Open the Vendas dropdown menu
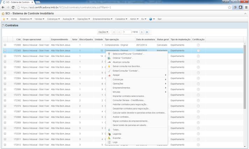The height and width of the screenshot is (149, 249). 40,19
